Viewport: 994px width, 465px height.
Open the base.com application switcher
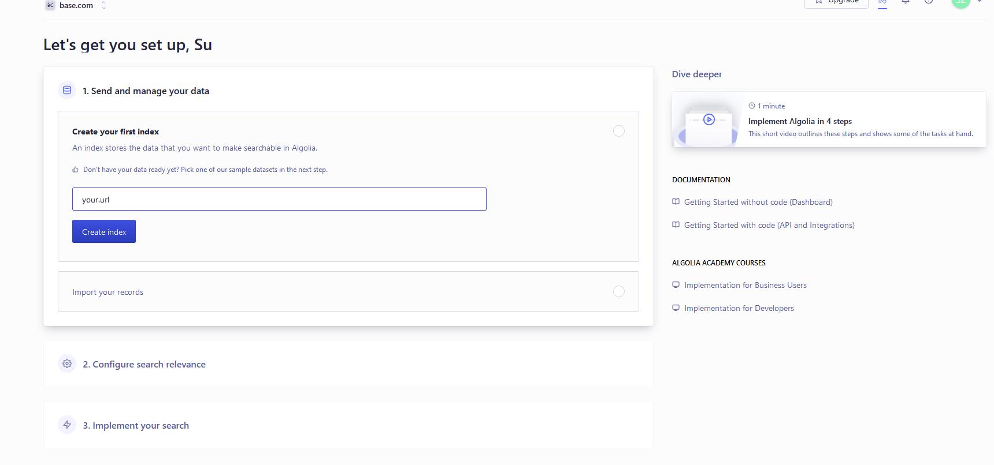pos(76,5)
